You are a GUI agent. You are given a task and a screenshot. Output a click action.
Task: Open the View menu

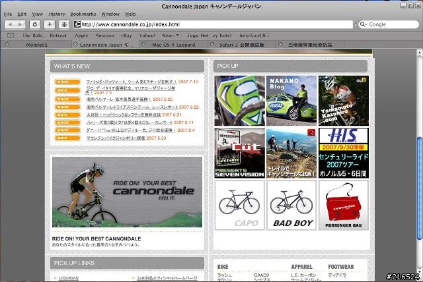[x=37, y=14]
